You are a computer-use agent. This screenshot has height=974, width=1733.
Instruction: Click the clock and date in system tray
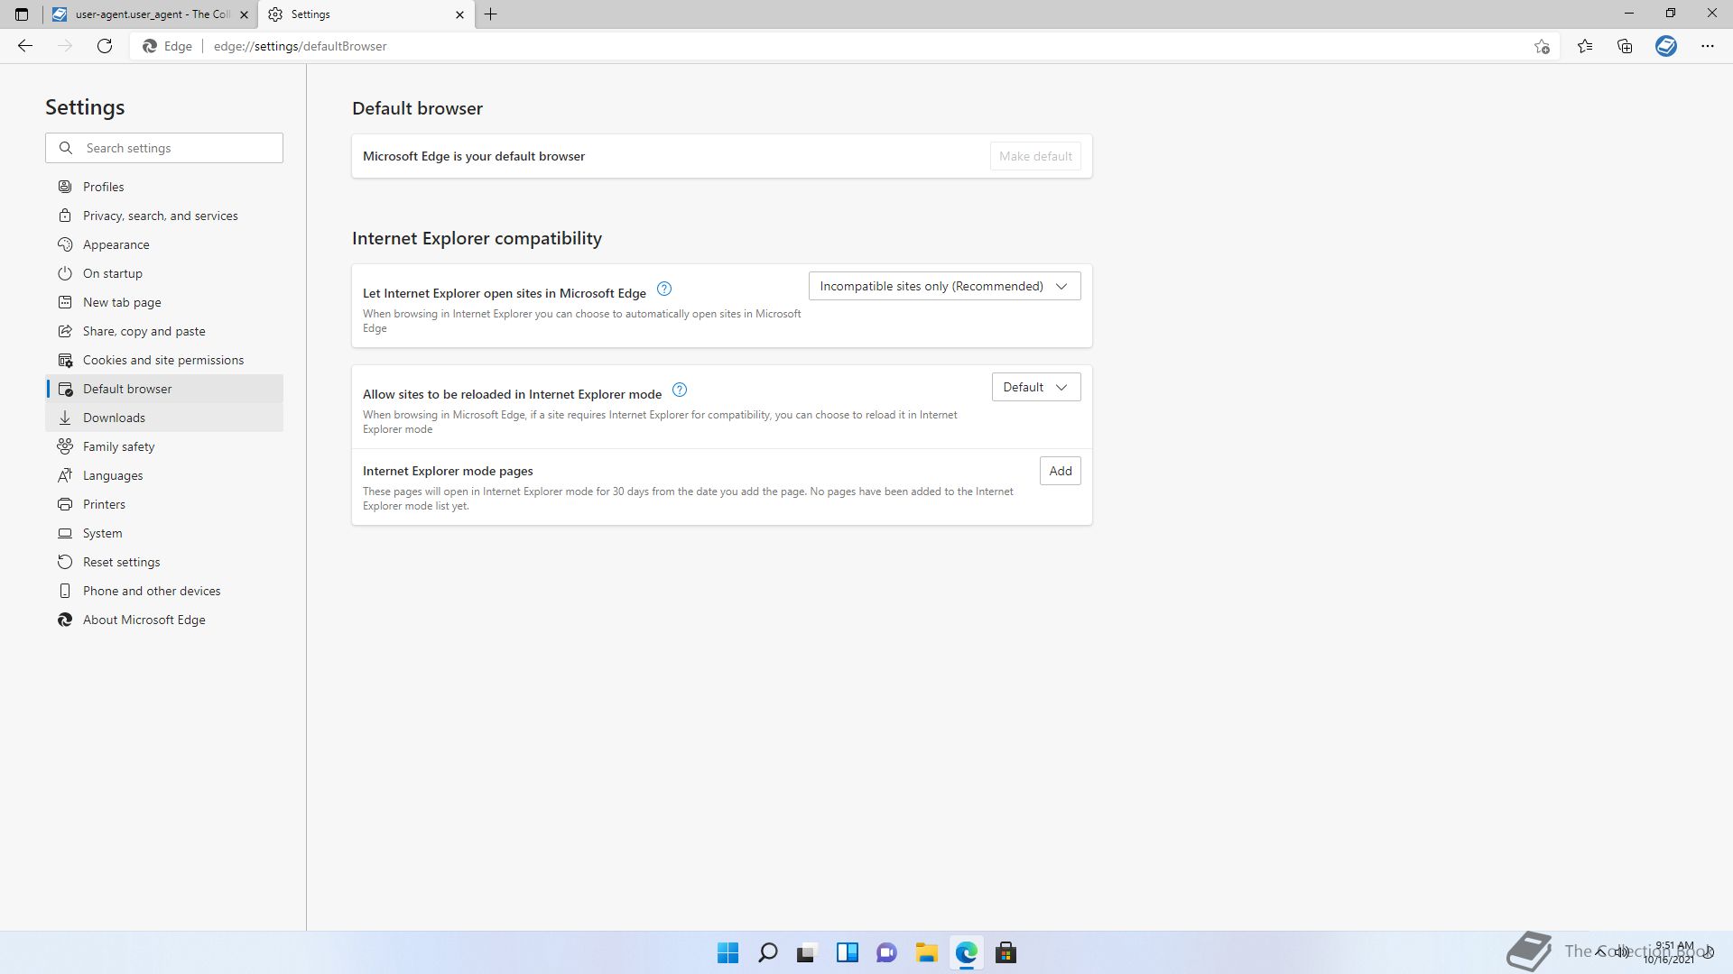tap(1670, 953)
